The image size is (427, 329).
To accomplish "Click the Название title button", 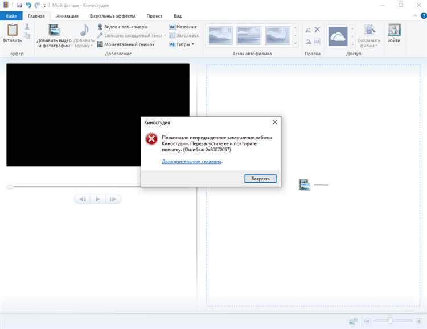I will 183,27.
